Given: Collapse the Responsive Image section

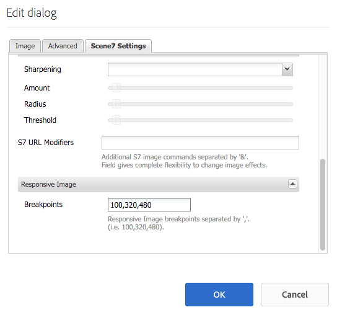Looking at the screenshot, I should pos(292,184).
